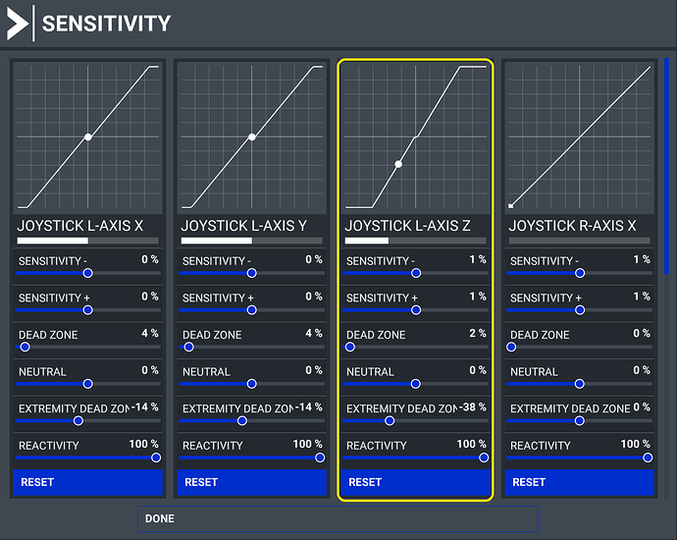Click the L-Axis Z response curve graph
677x540 pixels.
point(416,137)
